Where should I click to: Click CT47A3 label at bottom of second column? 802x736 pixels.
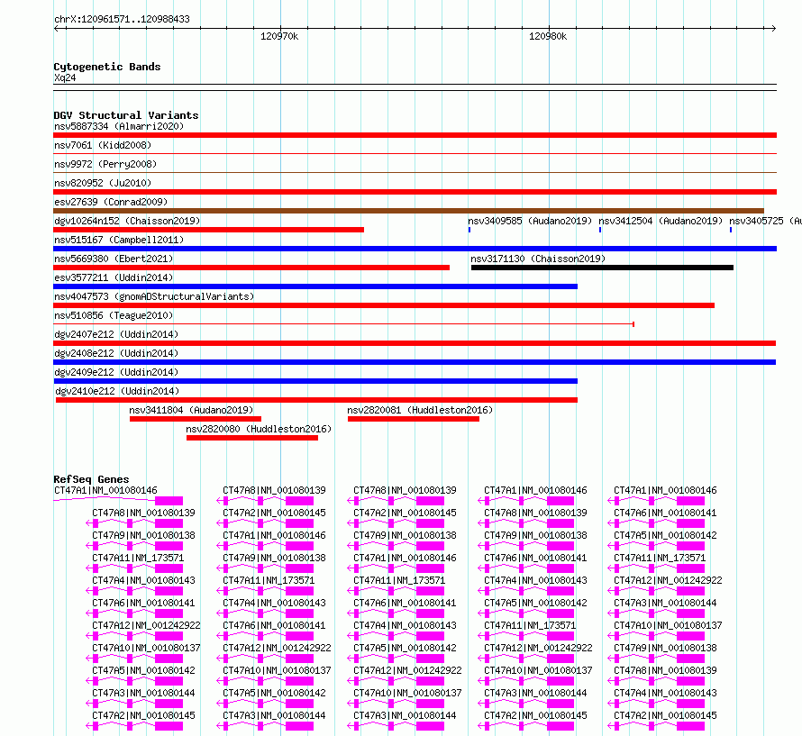(274, 715)
